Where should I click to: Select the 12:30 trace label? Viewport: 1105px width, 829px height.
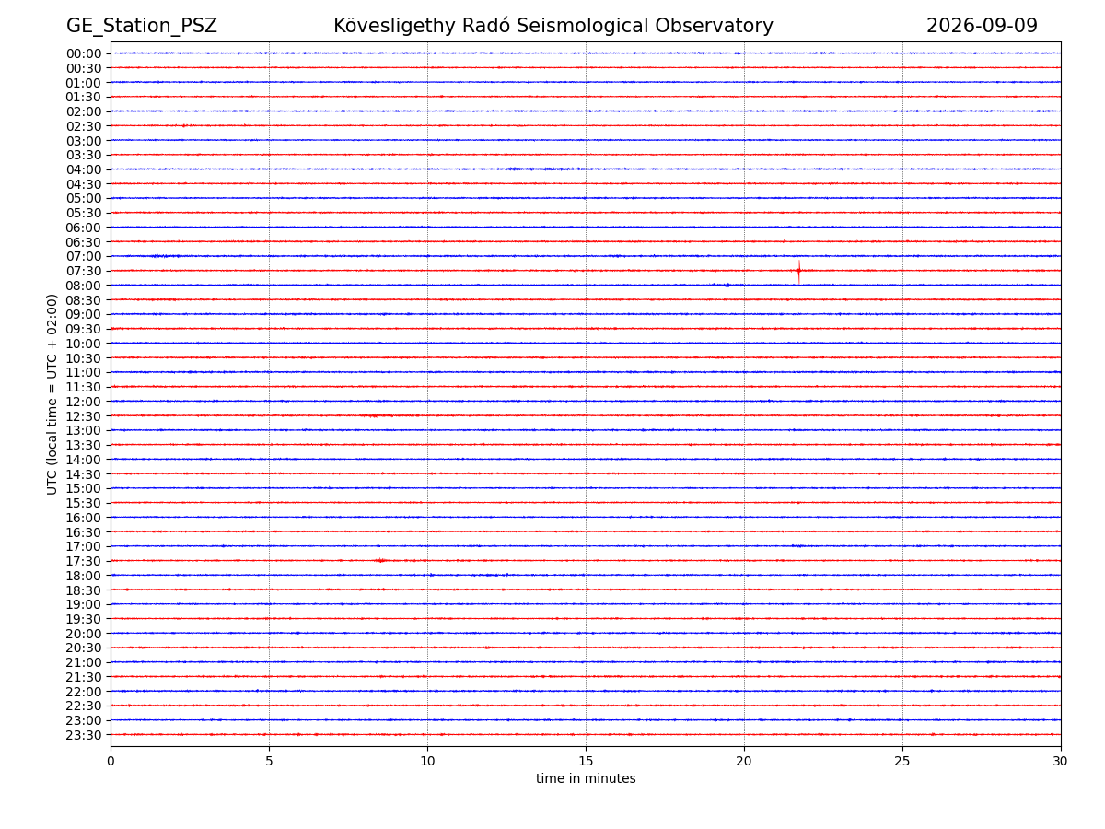pos(84,416)
